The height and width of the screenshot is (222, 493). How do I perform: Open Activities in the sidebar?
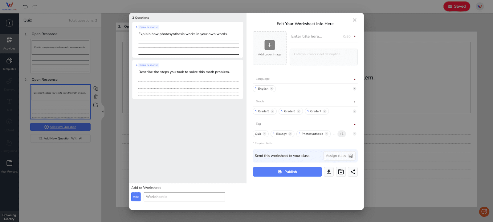pyautogui.click(x=9, y=43)
